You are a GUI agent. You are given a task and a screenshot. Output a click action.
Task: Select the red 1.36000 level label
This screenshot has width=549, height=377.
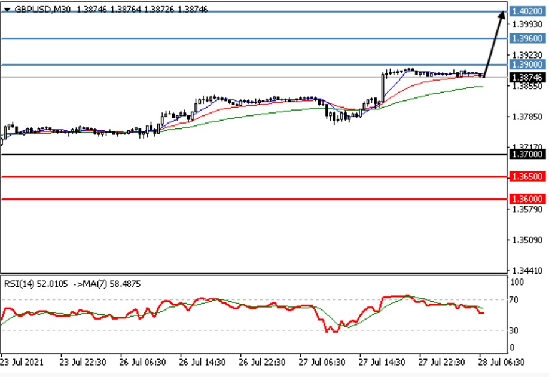[x=527, y=198]
